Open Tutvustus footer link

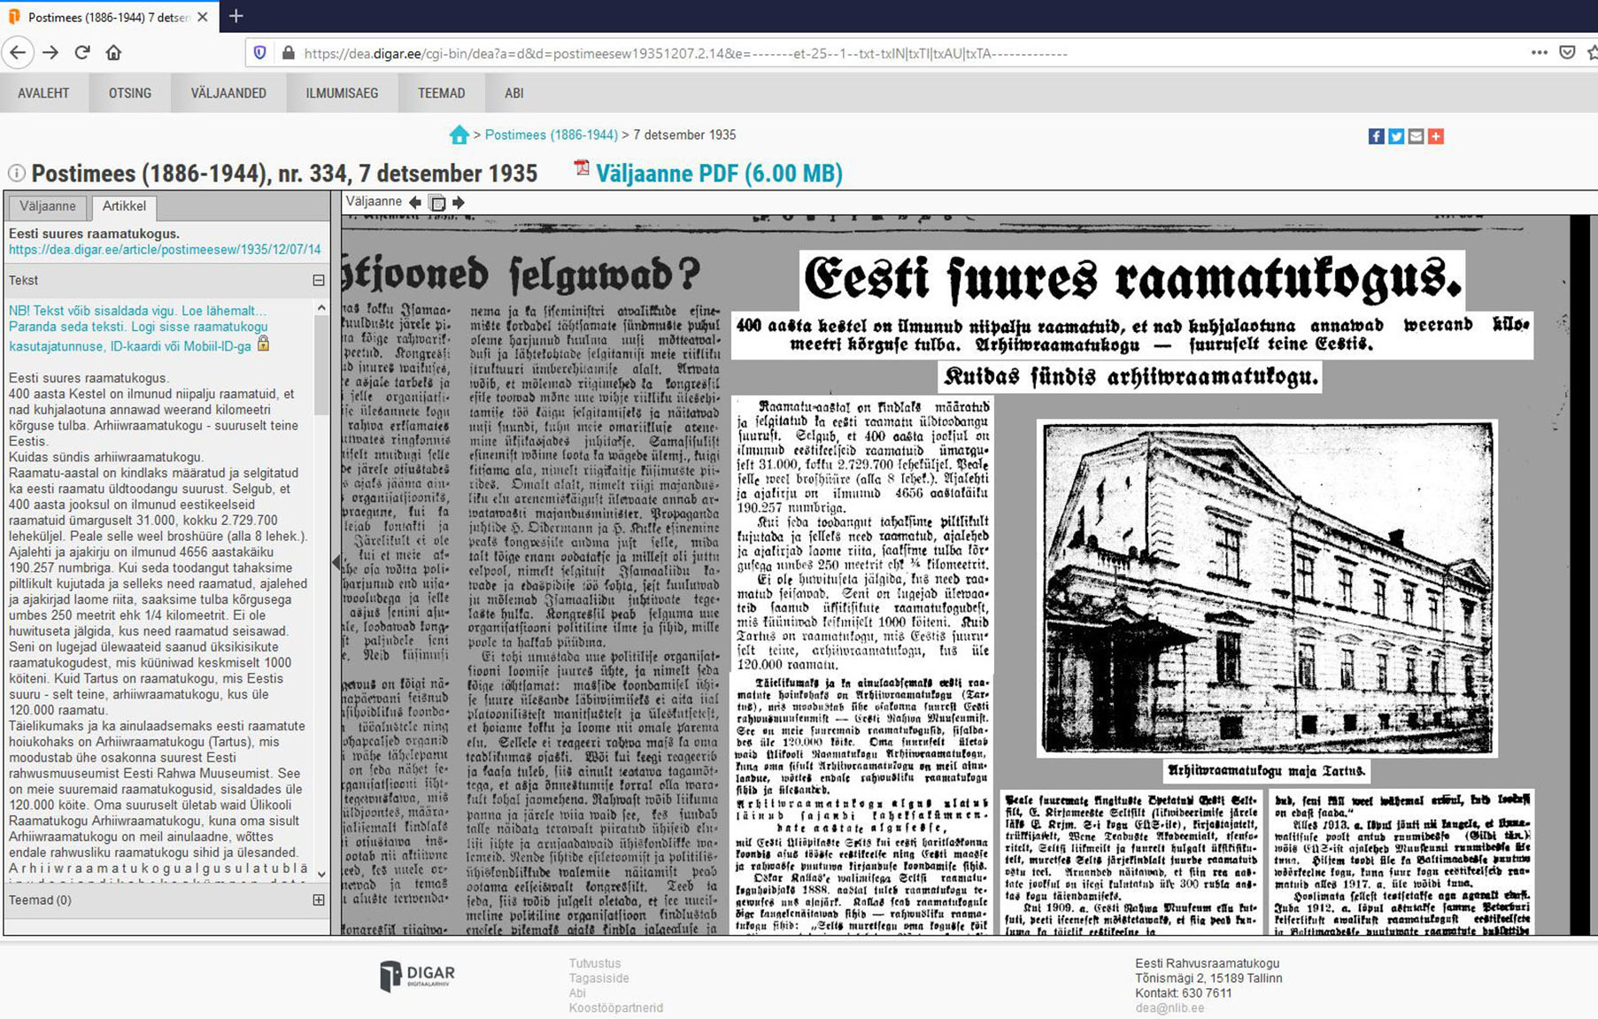[595, 963]
